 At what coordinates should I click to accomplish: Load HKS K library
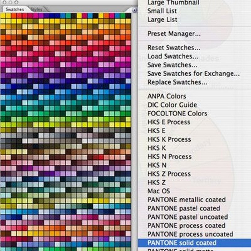click(x=157, y=148)
